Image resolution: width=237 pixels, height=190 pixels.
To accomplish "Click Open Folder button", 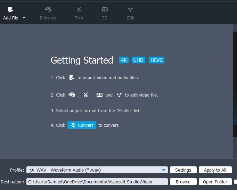I will [215, 182].
